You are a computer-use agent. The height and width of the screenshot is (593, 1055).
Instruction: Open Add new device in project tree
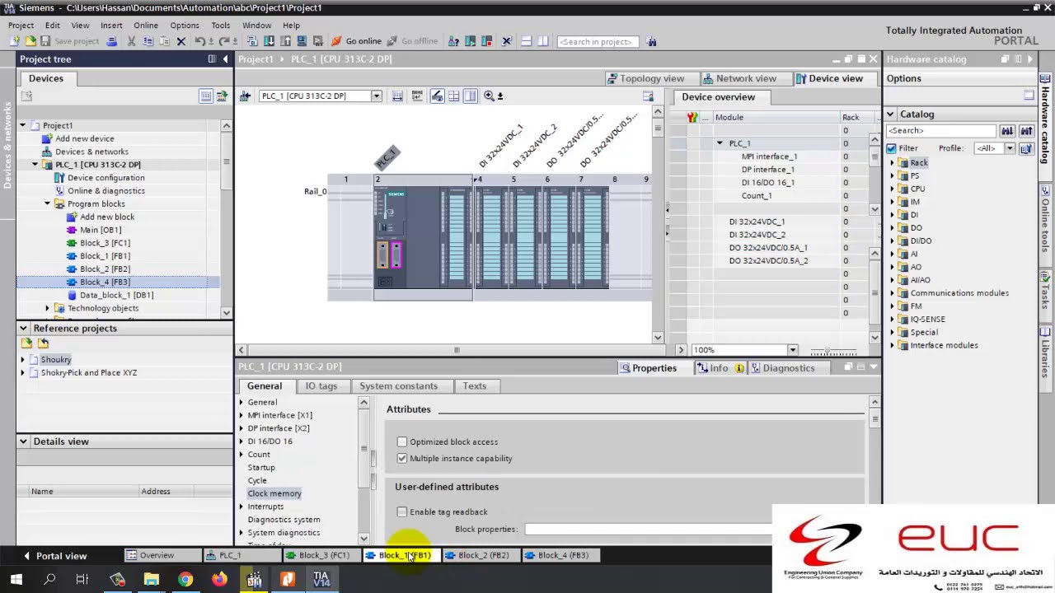coord(85,138)
